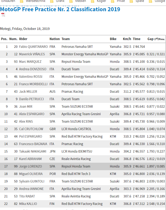Click nation code CZE in Abraham's row

click(52, 159)
